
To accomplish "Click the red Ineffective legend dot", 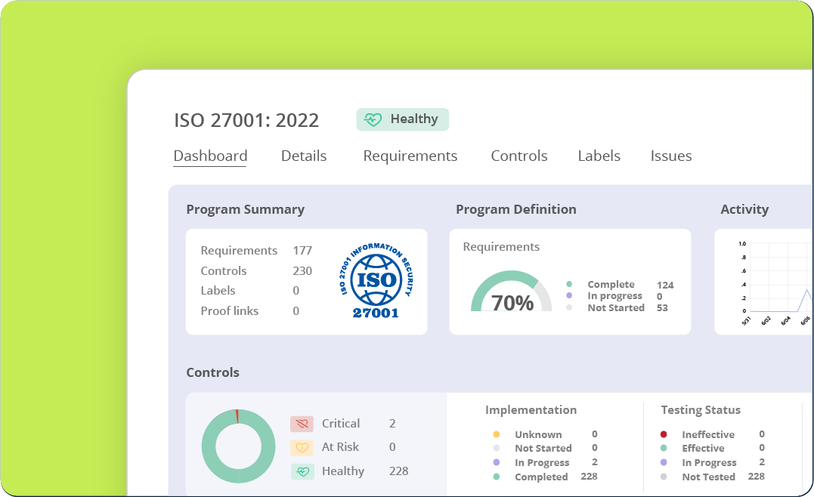I will tap(664, 434).
